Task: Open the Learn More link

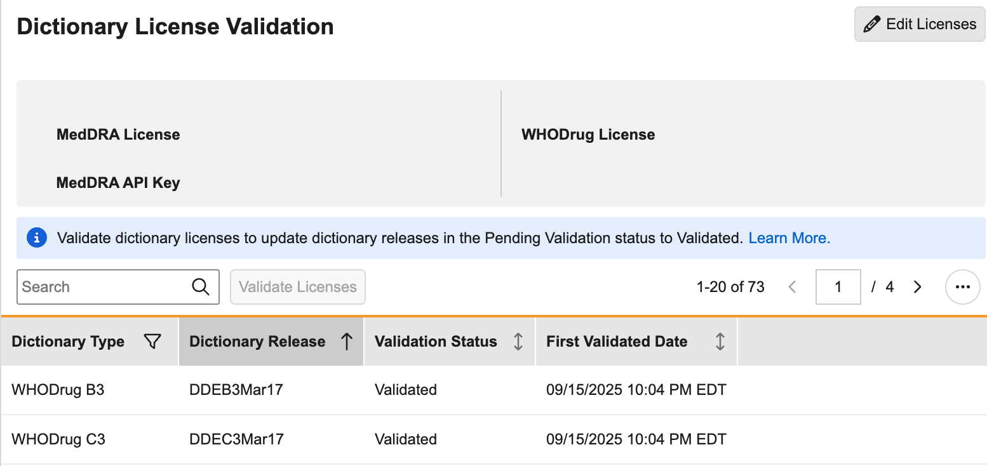Action: click(x=789, y=238)
